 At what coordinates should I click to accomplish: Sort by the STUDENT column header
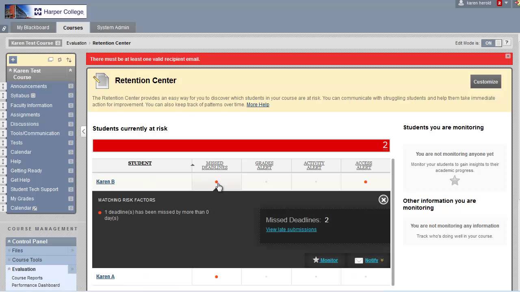[x=140, y=163]
